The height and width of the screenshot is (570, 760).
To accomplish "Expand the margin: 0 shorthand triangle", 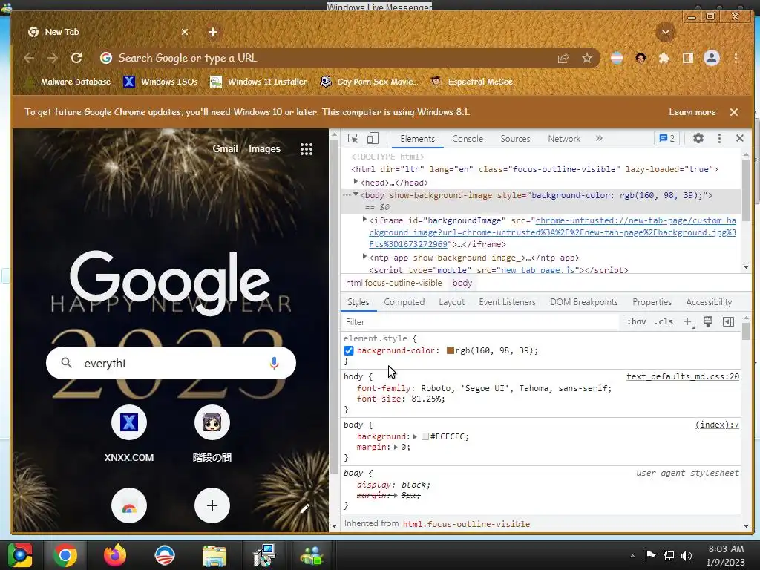I will tap(396, 448).
